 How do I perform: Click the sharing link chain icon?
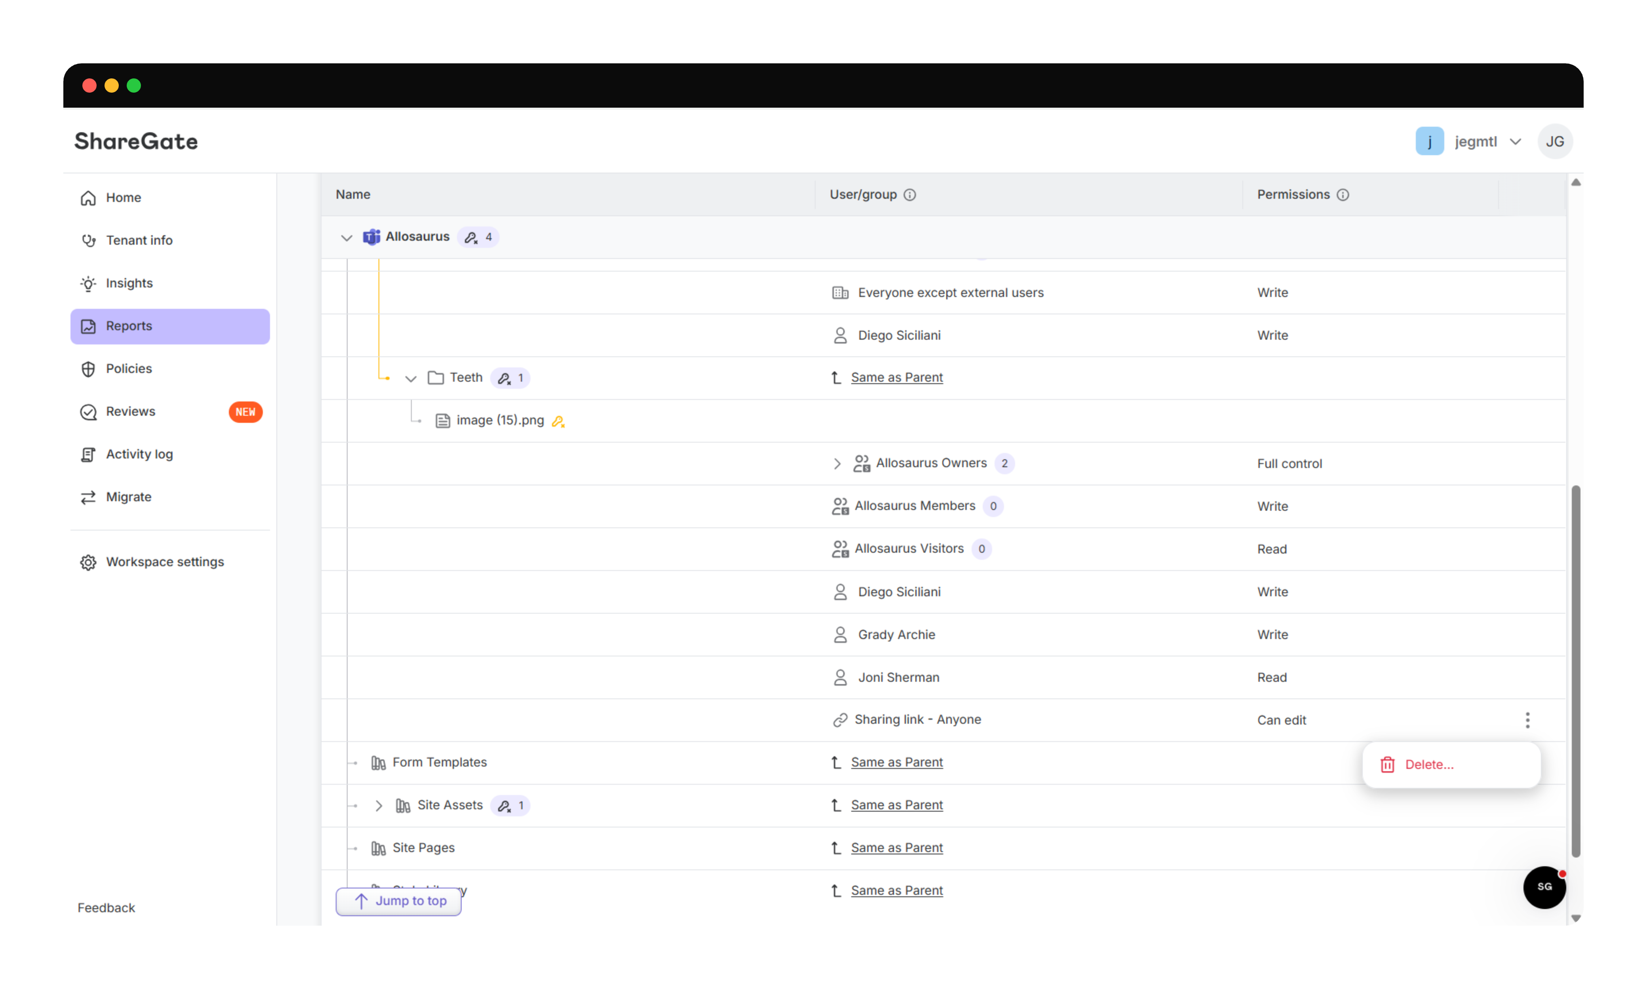coord(839,720)
